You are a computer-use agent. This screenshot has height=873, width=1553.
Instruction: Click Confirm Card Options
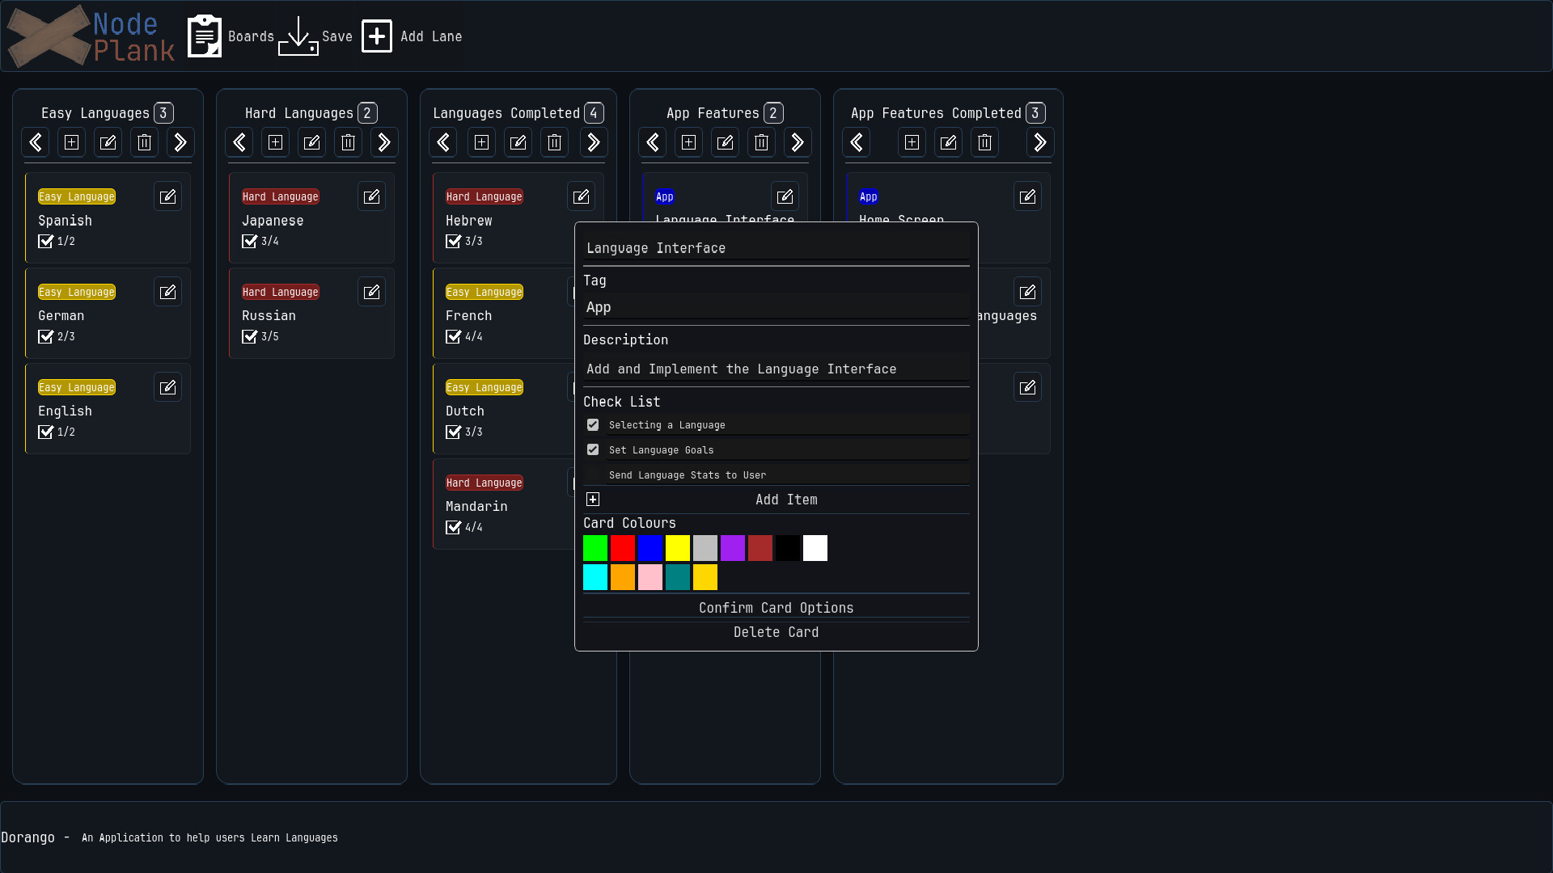(x=776, y=608)
